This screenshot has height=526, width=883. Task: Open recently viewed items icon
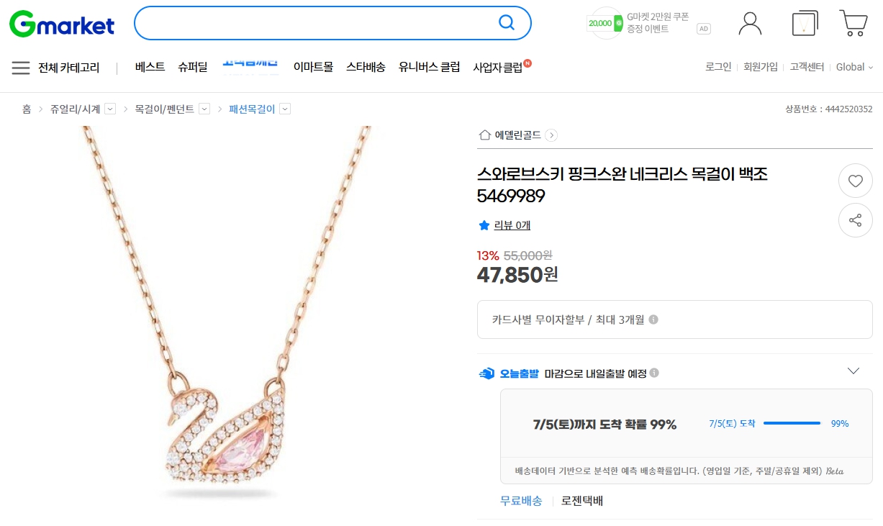coord(804,23)
